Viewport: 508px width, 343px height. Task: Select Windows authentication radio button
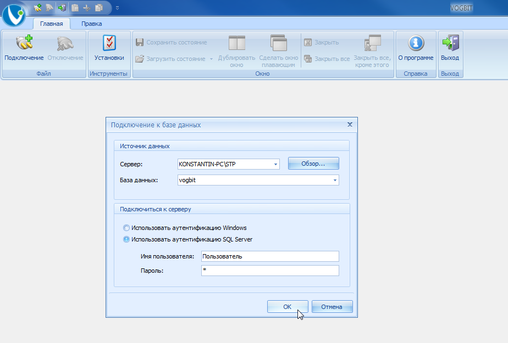coord(126,228)
